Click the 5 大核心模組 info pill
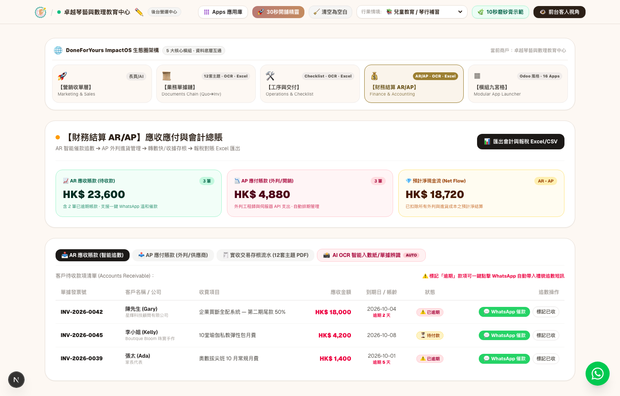Viewport: 620px width, 396px height. click(194, 51)
